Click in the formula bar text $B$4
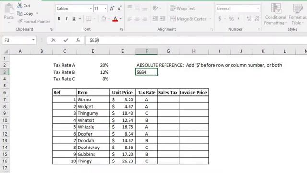The width and height of the screenshot is (307, 173). 94,40
